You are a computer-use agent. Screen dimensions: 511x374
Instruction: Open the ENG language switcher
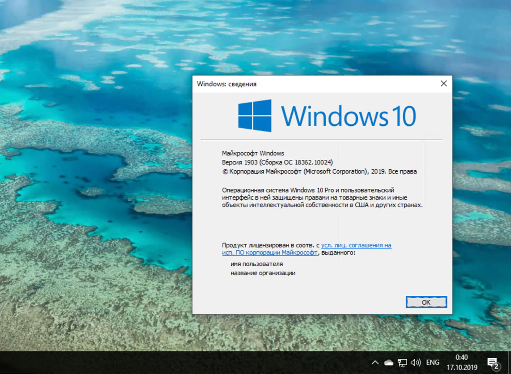pyautogui.click(x=432, y=362)
